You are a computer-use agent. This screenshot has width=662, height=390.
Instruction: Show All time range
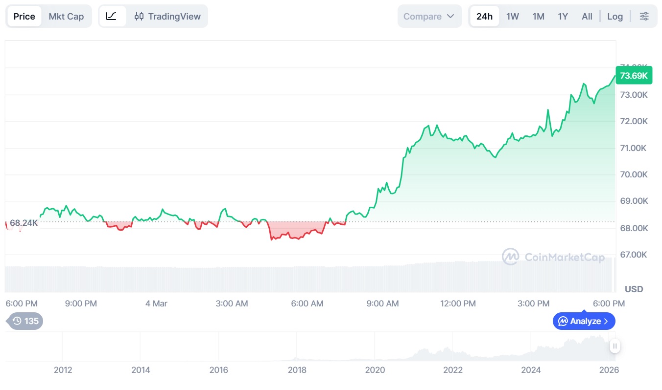(x=587, y=16)
